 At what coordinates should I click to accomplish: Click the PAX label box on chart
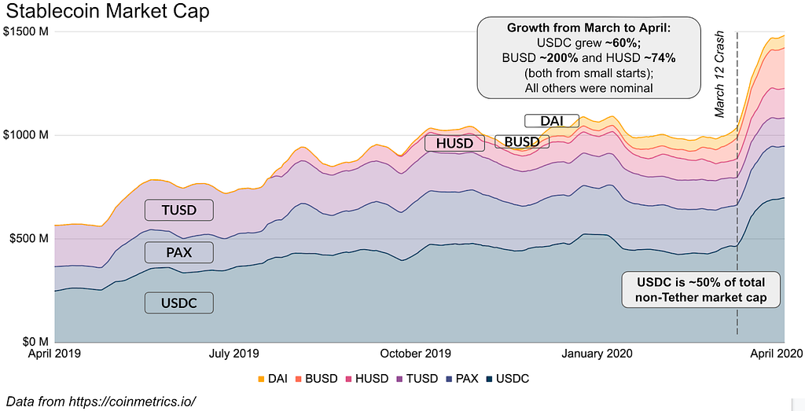coord(178,252)
